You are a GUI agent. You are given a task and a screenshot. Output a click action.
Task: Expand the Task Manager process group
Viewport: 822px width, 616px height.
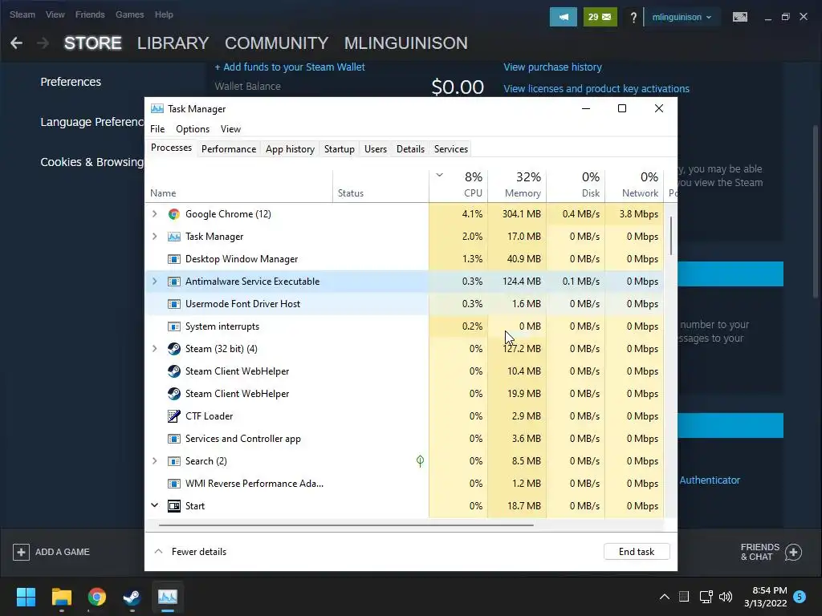point(155,237)
